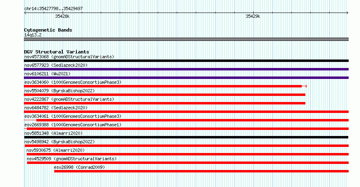Click the 14q13.2 cytogenetic band bar
Screen dimensions: 360x187
186,39
